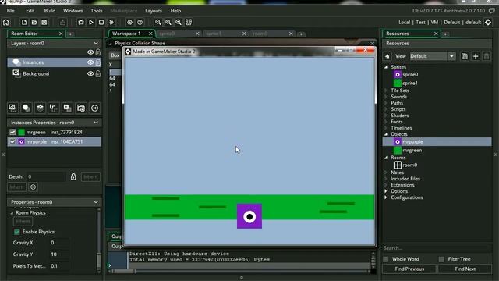Uncheck the mrpurple instance checkbox
499x281 pixels.
tap(12, 141)
